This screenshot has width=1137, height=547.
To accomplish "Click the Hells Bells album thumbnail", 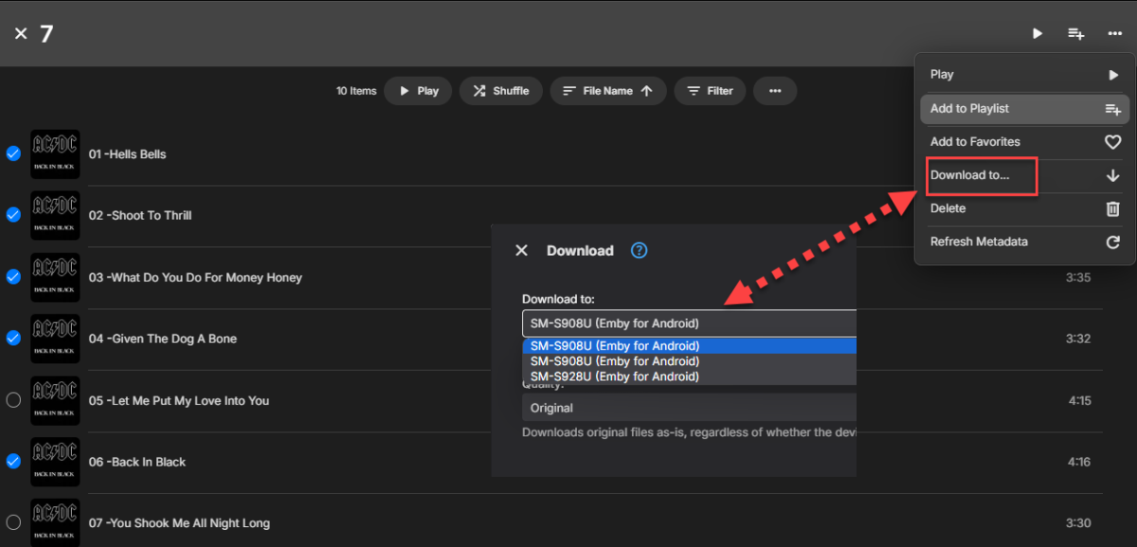I will pyautogui.click(x=55, y=155).
